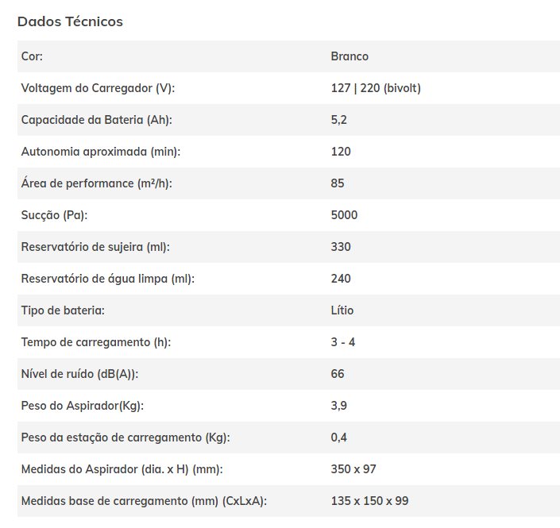Click the 'Lítio' battery type value
Image resolution: width=560 pixels, height=528 pixels.
[342, 310]
